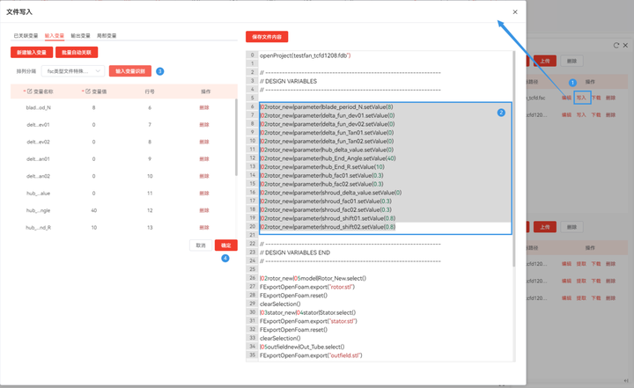Click the Rotor_New.select() code line
Image resolution: width=634 pixels, height=388 pixels.
pyautogui.click(x=313, y=278)
